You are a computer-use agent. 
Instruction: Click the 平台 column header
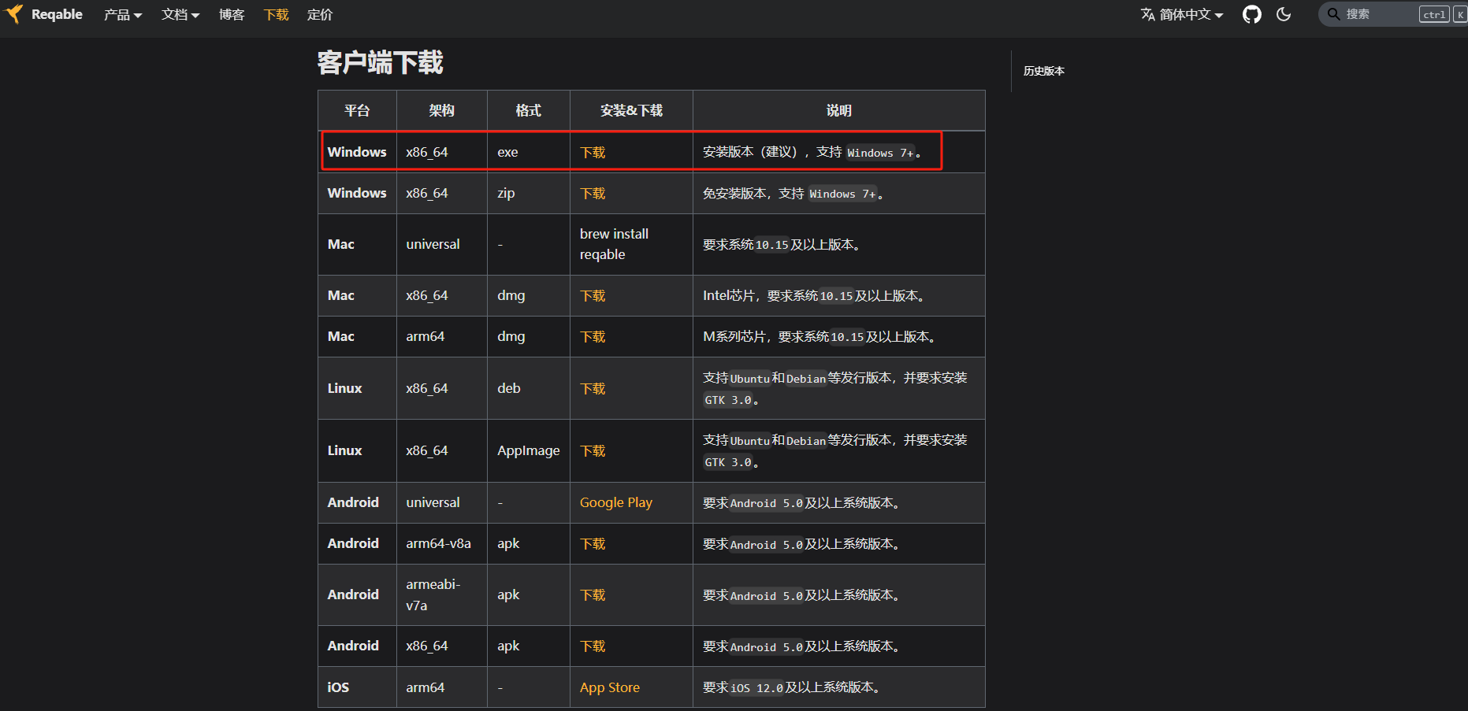tap(357, 110)
